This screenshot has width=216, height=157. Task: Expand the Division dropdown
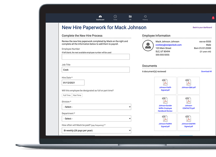click(x=96, y=107)
